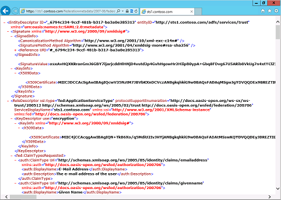Click the closing /Signature tag
Screen dimensions: 281x200
22,96
